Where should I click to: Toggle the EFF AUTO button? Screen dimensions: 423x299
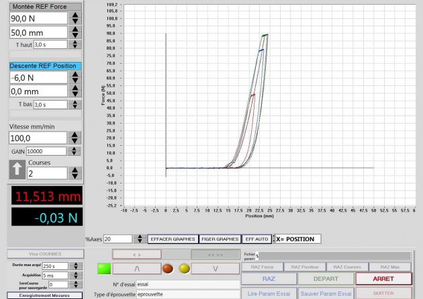(256, 239)
